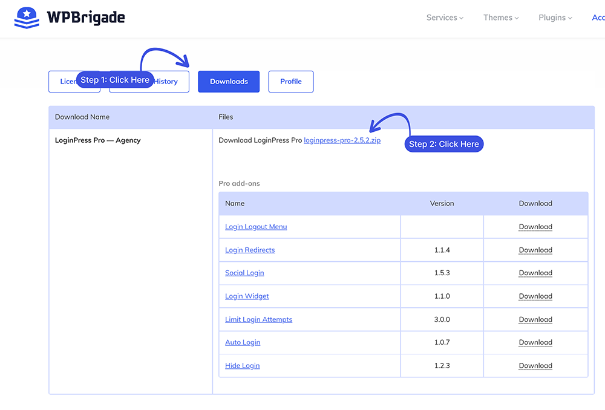Click the add-ons 'Version' column header
The width and height of the screenshot is (605, 410).
click(x=442, y=203)
